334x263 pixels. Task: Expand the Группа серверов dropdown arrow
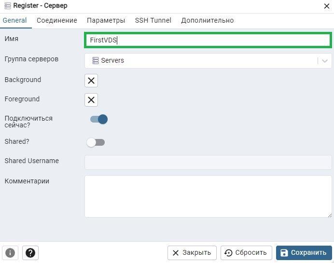[x=325, y=61]
